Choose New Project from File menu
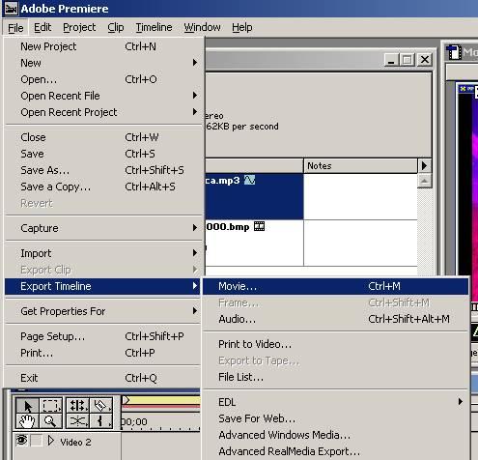This screenshot has height=460, width=478. click(104, 46)
